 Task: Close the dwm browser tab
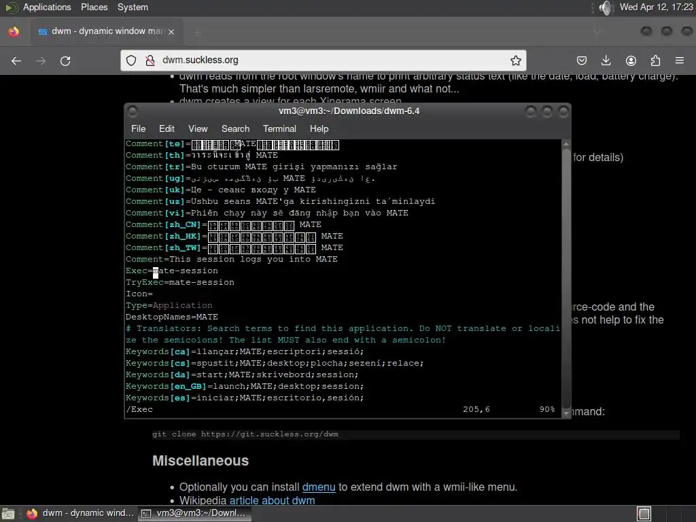point(171,31)
